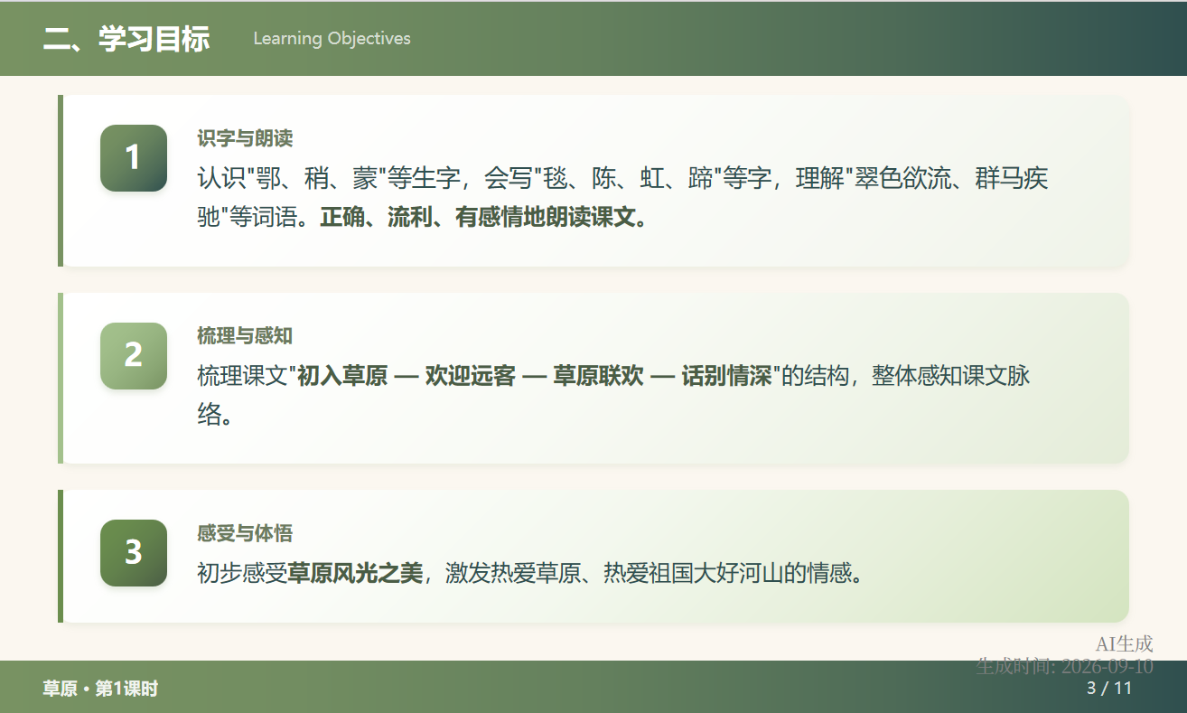Screen dimensions: 1187x713
Task: Click bold text 草原风光之美
Action: point(355,573)
